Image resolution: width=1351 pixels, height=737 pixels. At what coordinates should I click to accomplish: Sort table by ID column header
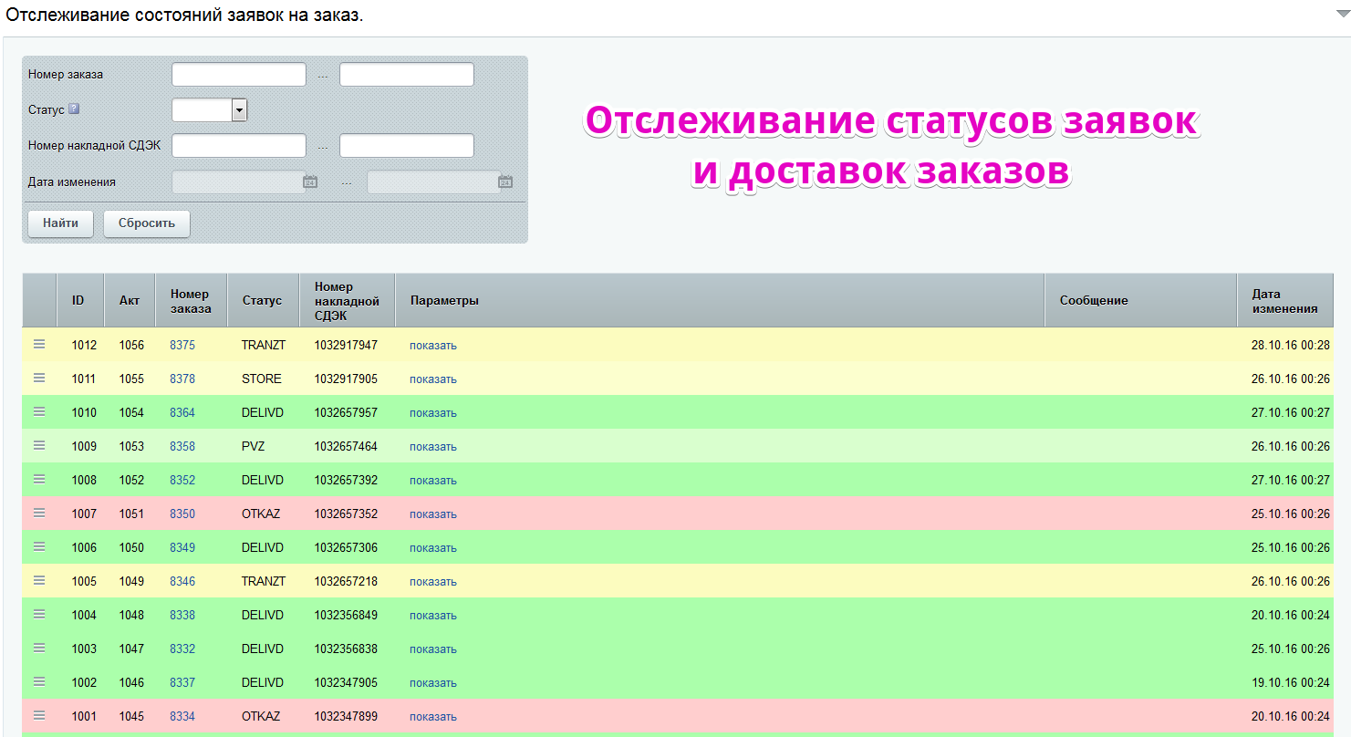(80, 300)
